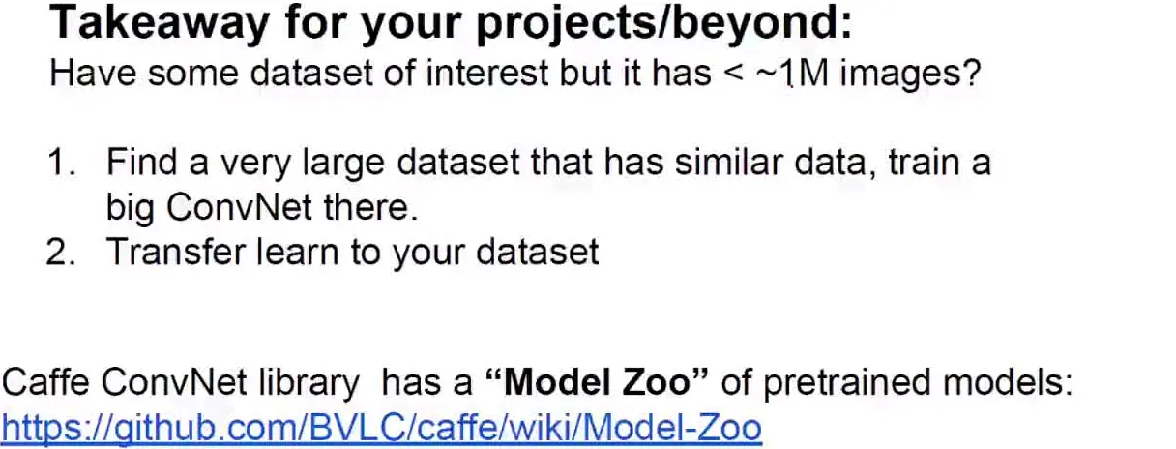Click the list number "2."
Screen dimensions: 1176x449
pyautogui.click(x=61, y=253)
